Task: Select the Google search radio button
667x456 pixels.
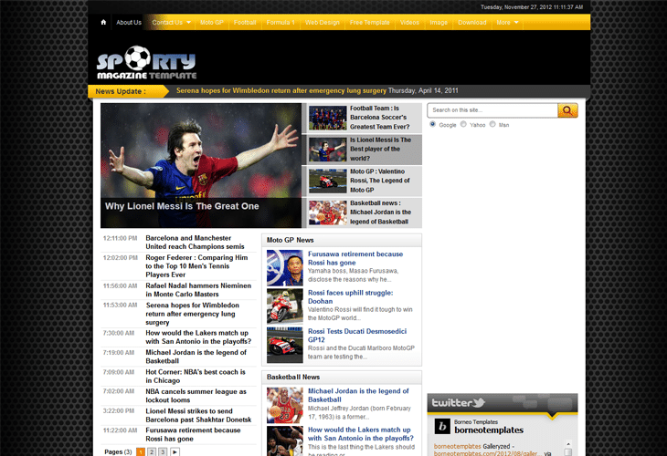Action: (432, 124)
